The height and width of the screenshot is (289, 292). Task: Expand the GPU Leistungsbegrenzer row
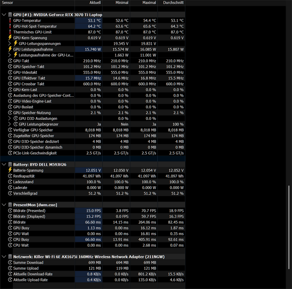point(10,124)
